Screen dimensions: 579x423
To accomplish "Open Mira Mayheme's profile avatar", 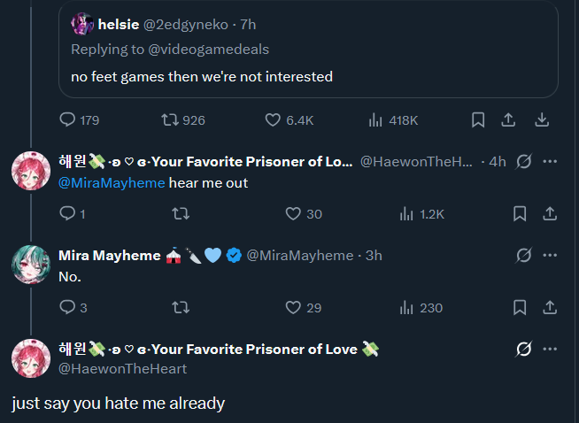I will (x=30, y=265).
